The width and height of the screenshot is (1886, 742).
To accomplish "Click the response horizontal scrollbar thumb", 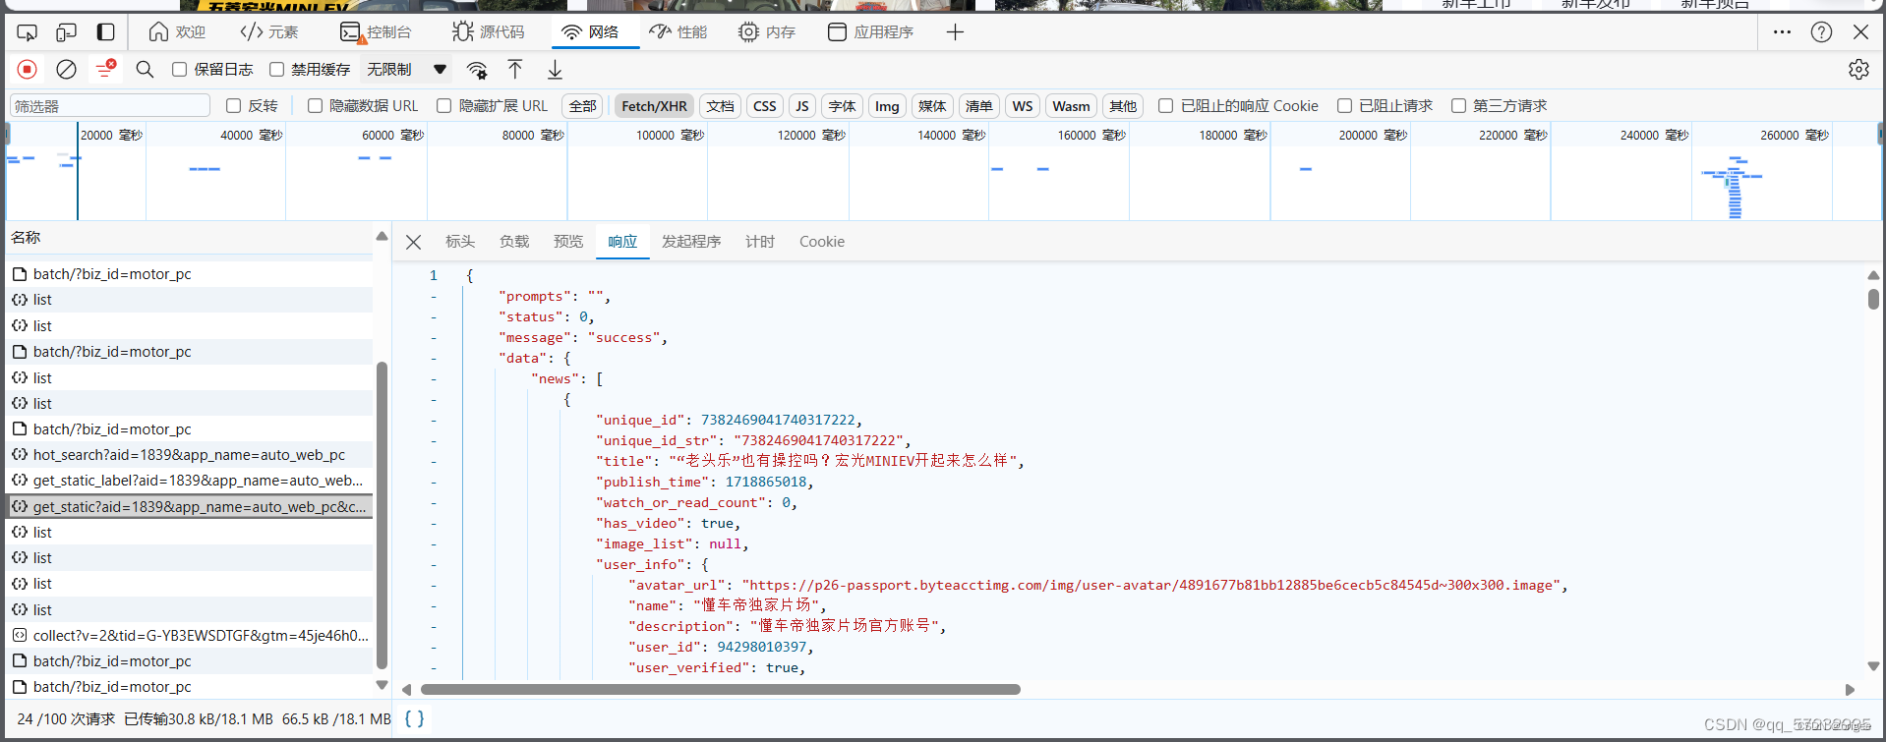I will click(721, 689).
